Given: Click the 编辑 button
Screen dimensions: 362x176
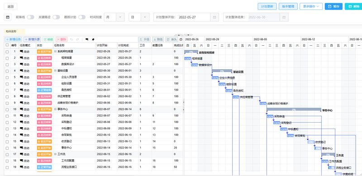Looking at the screenshot, I should pyautogui.click(x=48, y=39).
